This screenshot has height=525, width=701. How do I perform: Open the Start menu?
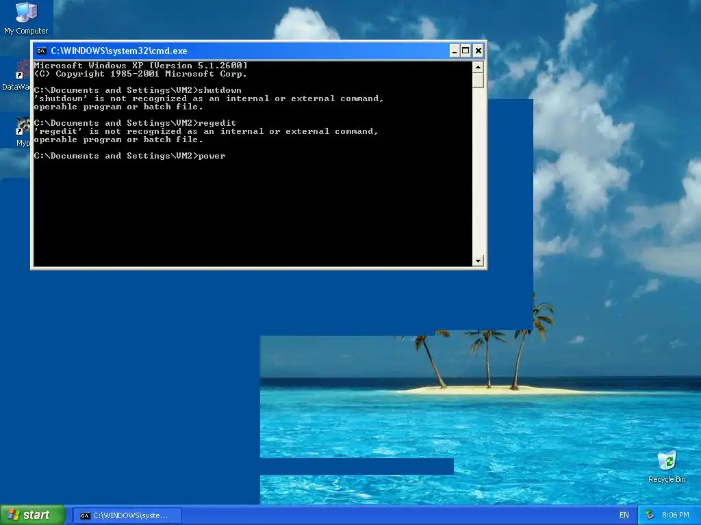tap(33, 515)
